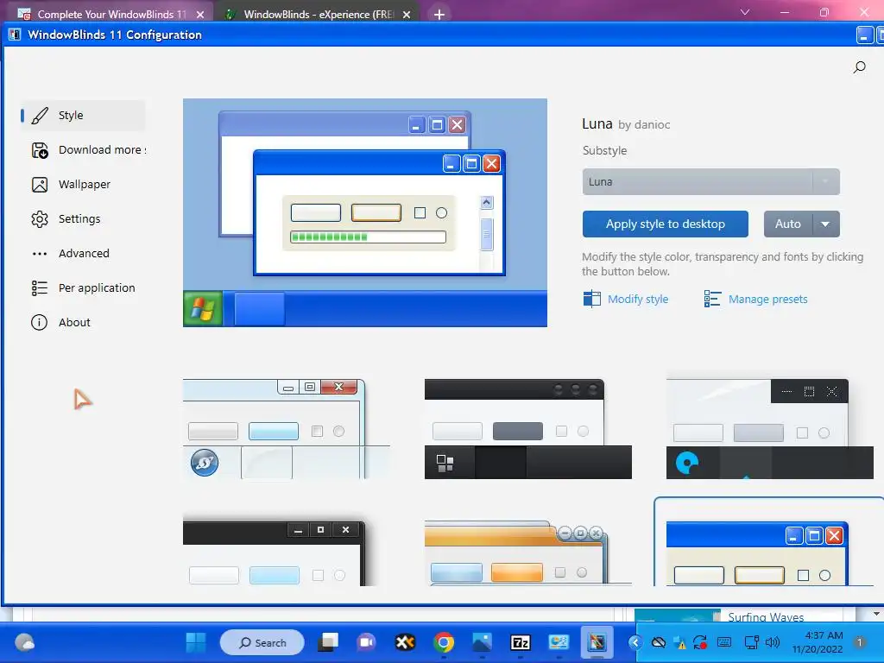Click the Wallpaper picture icon
The image size is (884, 663).
coord(40,185)
